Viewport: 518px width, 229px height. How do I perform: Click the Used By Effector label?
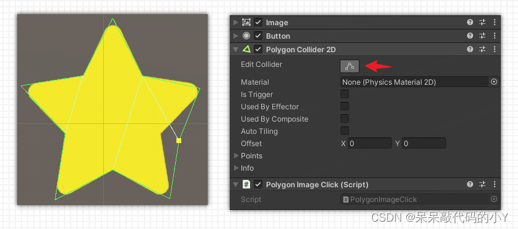270,107
